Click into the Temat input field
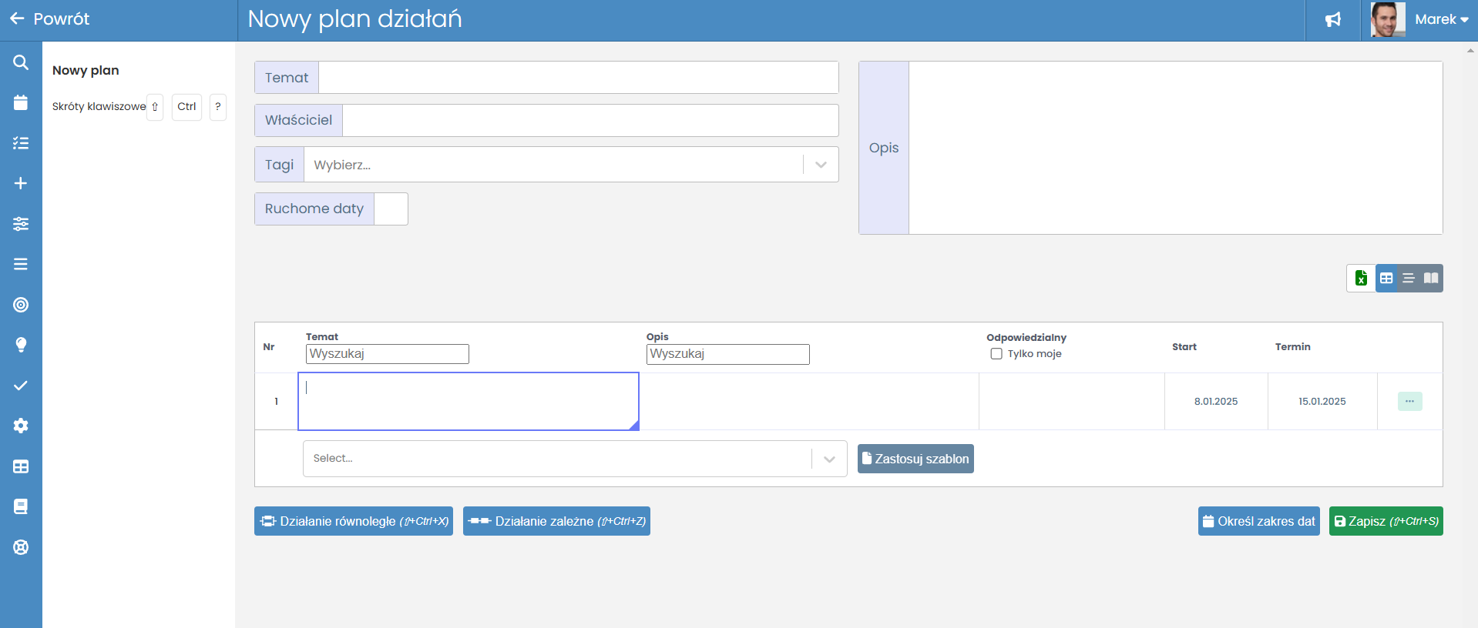Screen dimensions: 1478x628 (x=578, y=78)
